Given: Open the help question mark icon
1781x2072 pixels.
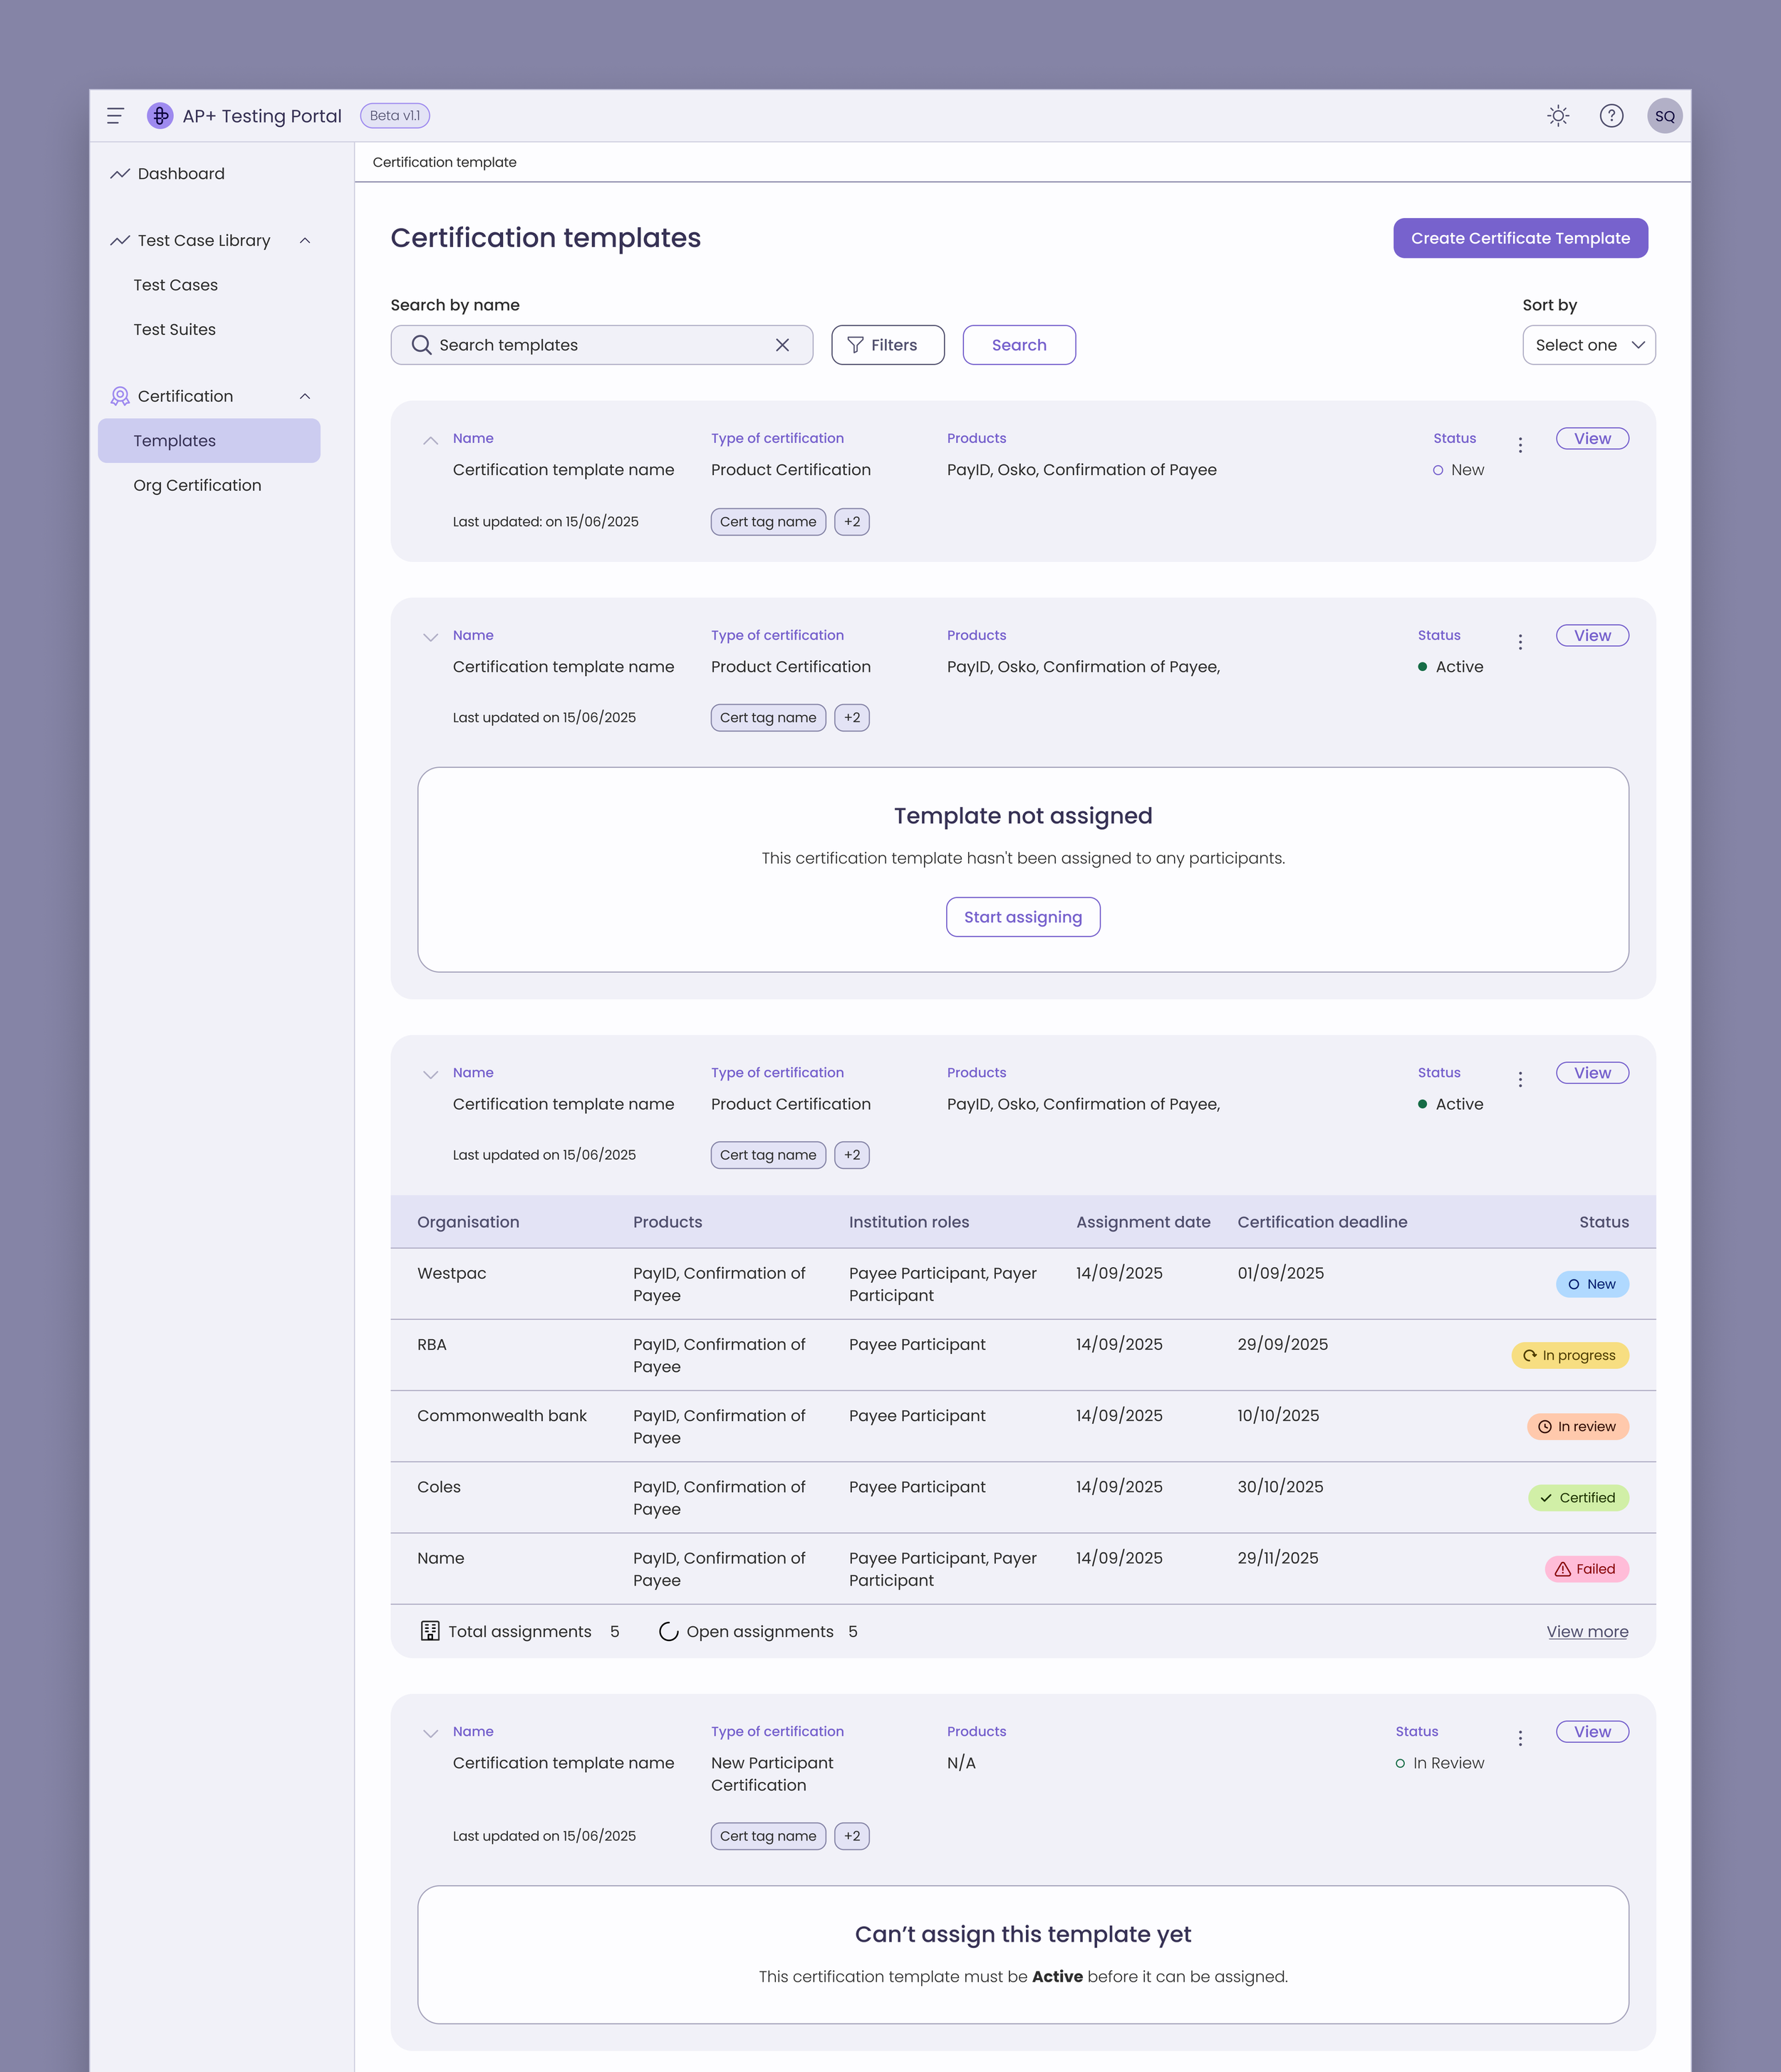Looking at the screenshot, I should pos(1611,116).
